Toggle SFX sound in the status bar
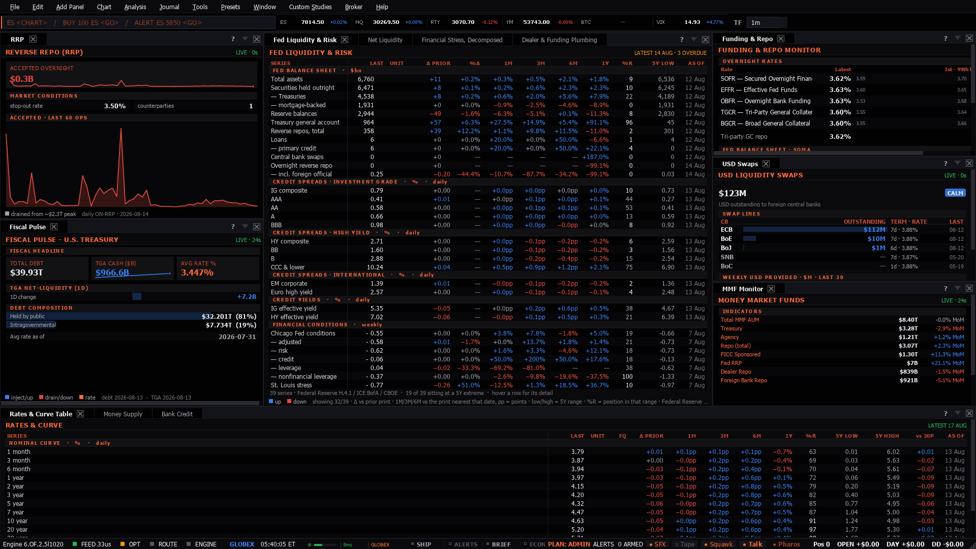 pyautogui.click(x=657, y=544)
